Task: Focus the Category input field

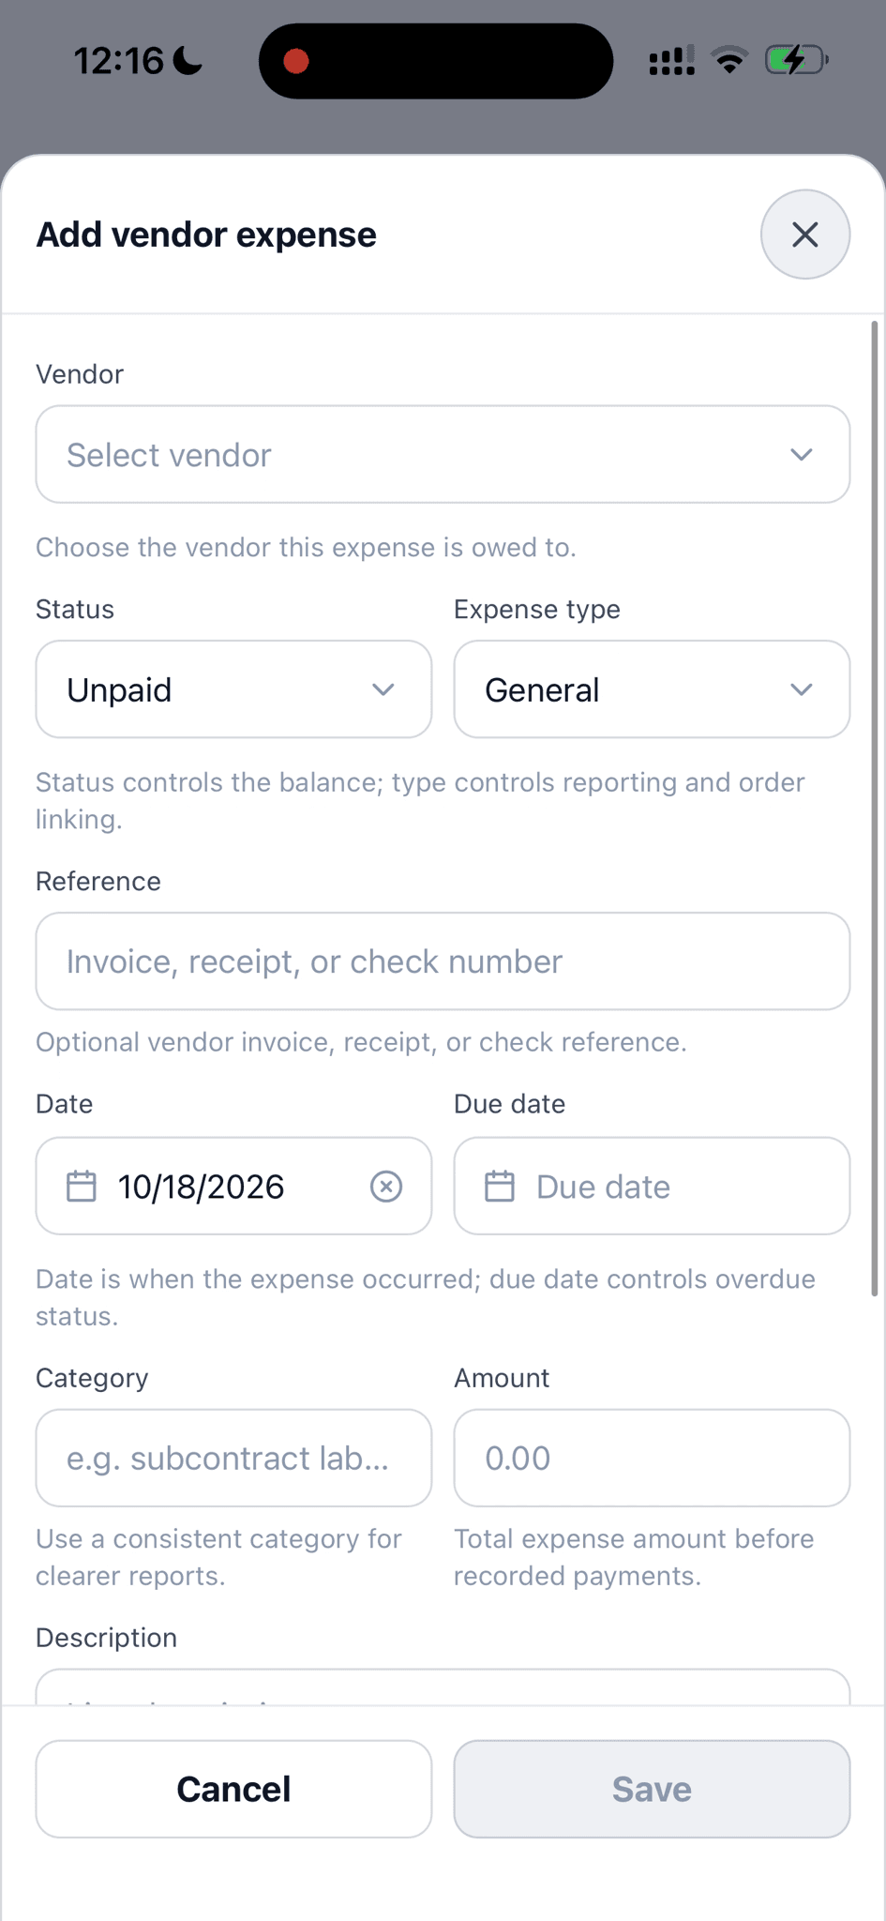Action: pyautogui.click(x=233, y=1459)
